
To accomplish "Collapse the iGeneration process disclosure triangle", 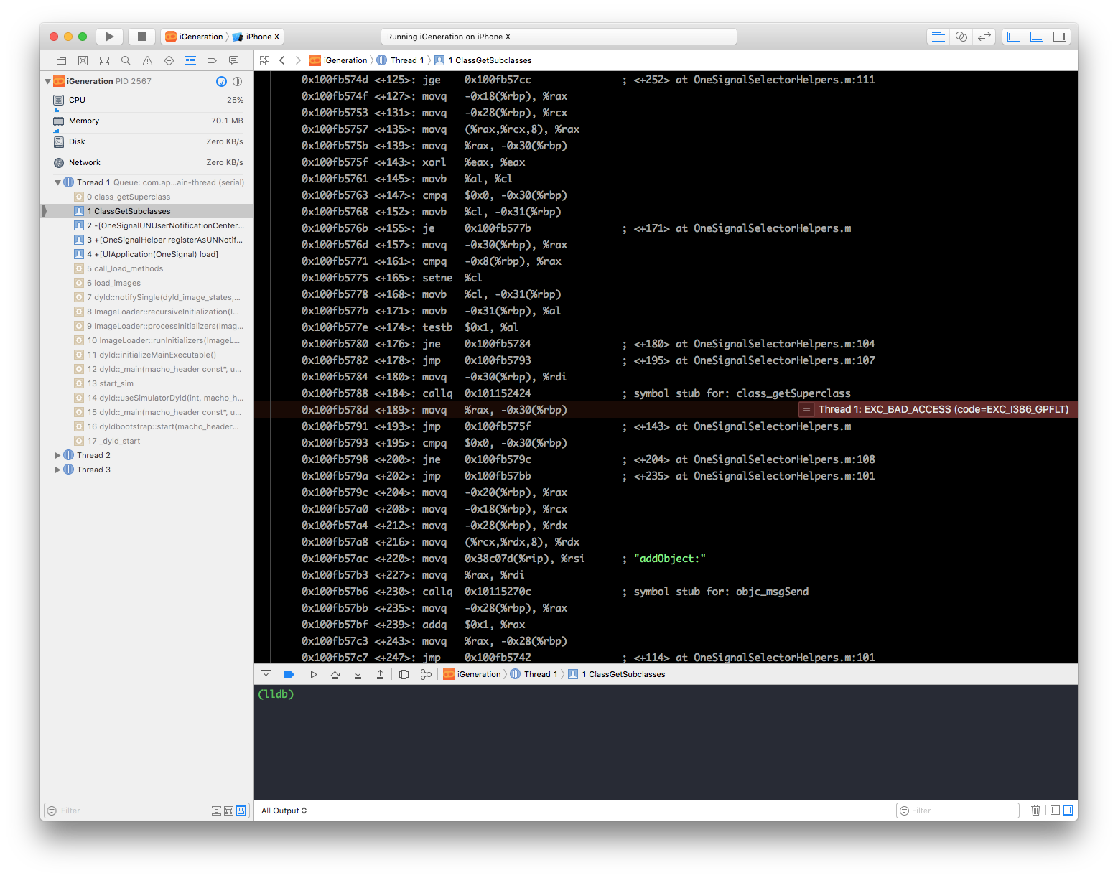I will 48,81.
